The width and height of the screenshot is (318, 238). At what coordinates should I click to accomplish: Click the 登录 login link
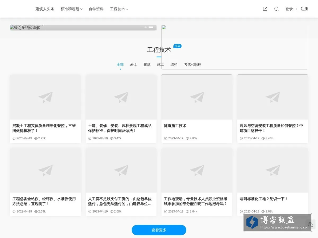tap(289, 9)
